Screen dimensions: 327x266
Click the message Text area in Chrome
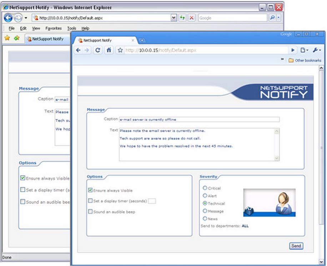pyautogui.click(x=197, y=145)
